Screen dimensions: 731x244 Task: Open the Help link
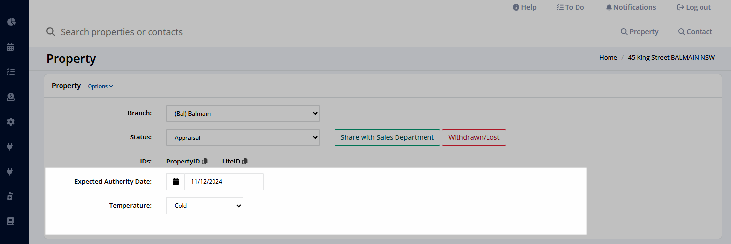524,7
